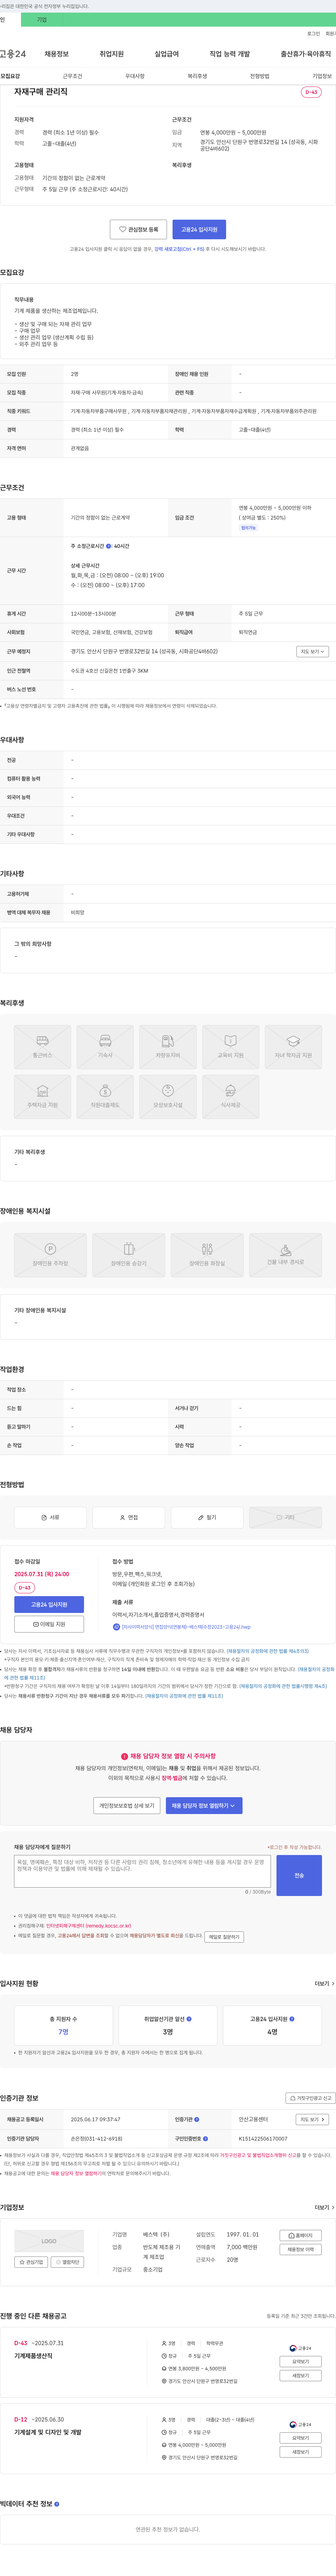Switch to the 기업정보 tab

322,76
